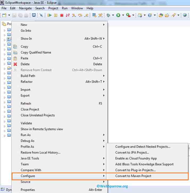Open the Help menu
The height and width of the screenshot is (193, 190).
pos(90,8)
